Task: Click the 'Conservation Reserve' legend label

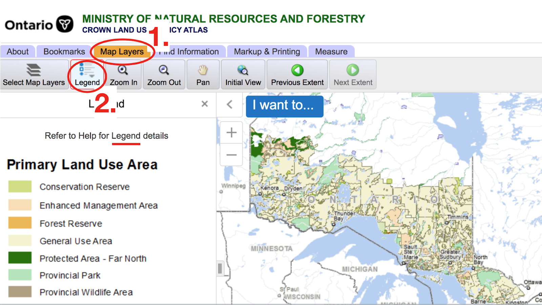Action: point(85,187)
